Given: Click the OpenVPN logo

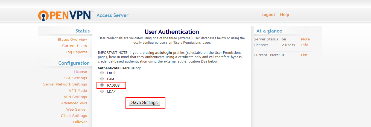Looking at the screenshot, I should coord(66,15).
